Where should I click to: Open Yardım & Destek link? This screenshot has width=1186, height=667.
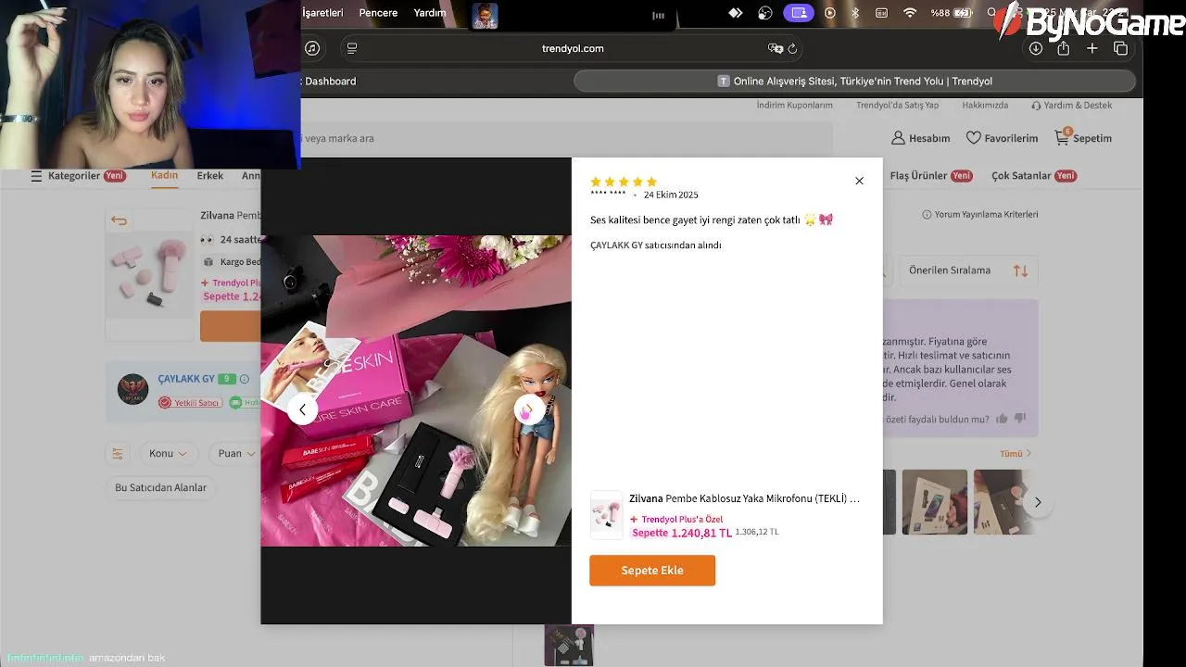1071,106
